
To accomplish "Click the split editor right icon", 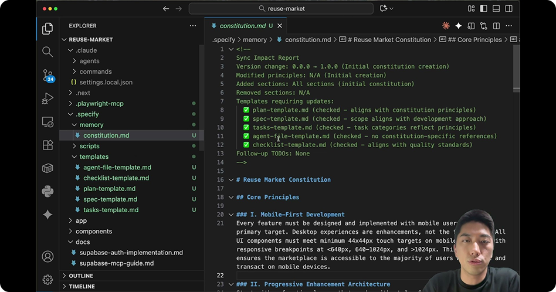I will coord(496,26).
